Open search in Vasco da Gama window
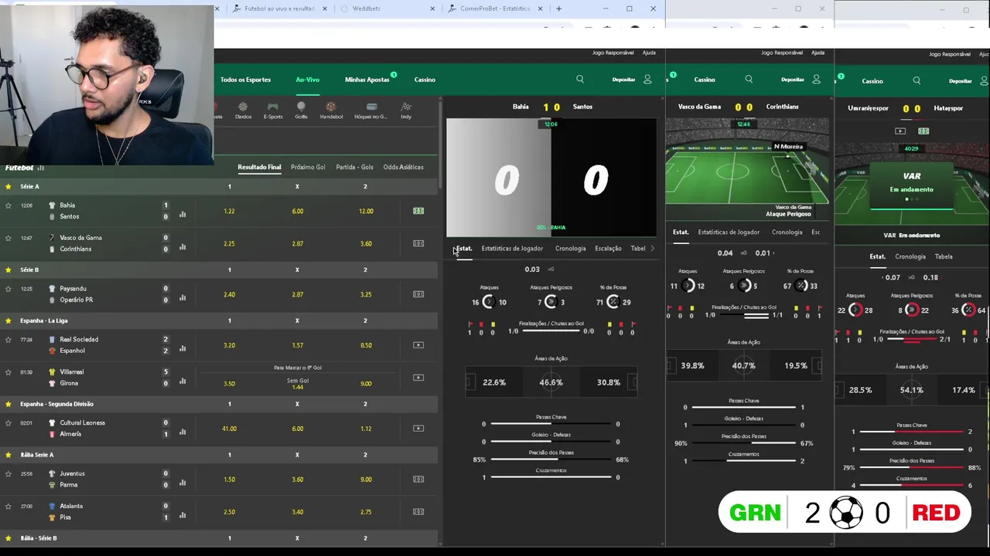The height and width of the screenshot is (556, 990). (x=749, y=80)
